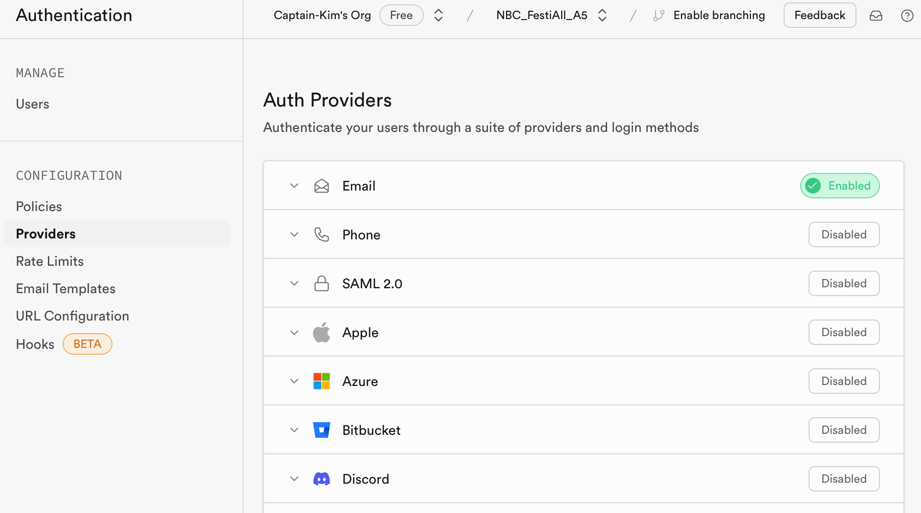Image resolution: width=921 pixels, height=513 pixels.
Task: Click the Authentication title
Action: click(74, 15)
